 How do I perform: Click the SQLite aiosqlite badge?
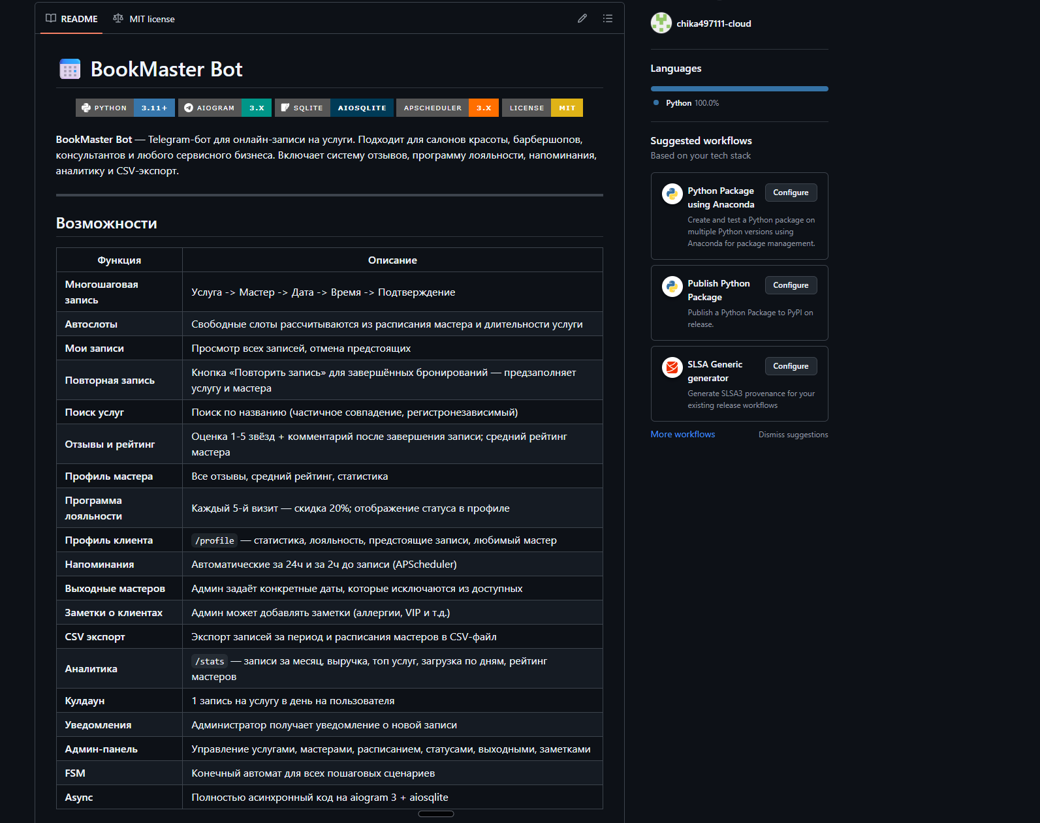(334, 108)
